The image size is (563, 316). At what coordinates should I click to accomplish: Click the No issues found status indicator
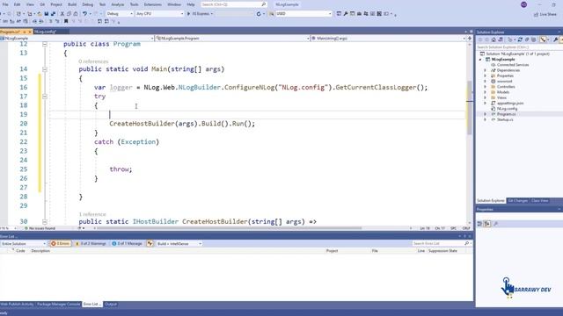40,228
